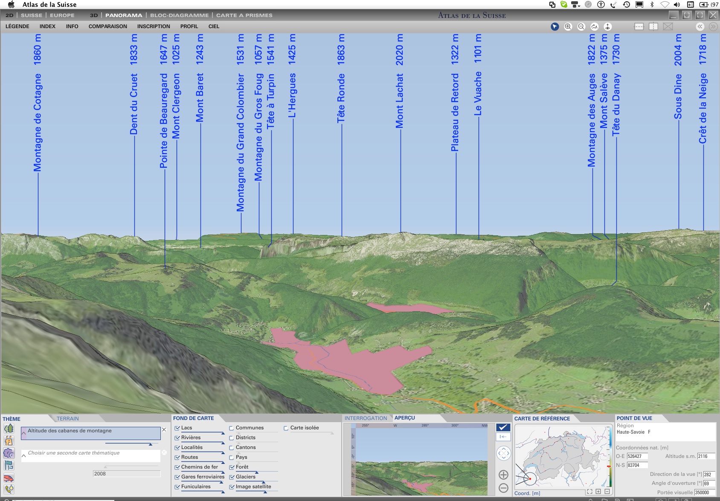This screenshot has height=501, width=720.
Task: Remove the Altitude des cabanes theme
Action: (164, 430)
